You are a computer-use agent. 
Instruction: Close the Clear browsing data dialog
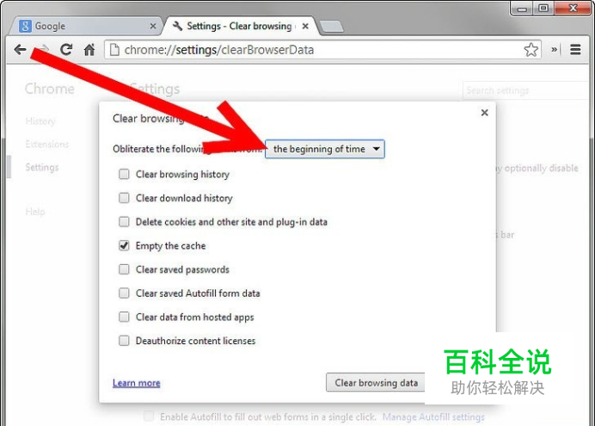[484, 113]
